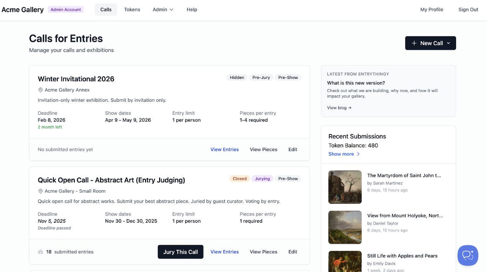Screen dimensions: 487x272
Task: Edit the Quick Open Call abstract art
Action: (293, 252)
